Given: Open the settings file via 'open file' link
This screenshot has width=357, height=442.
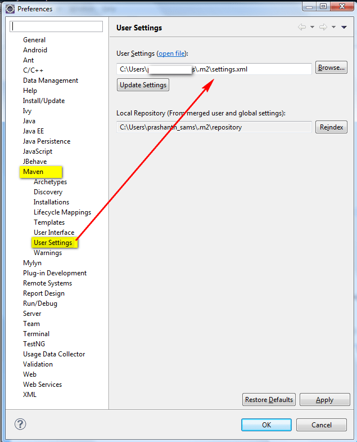Looking at the screenshot, I should pos(171,53).
